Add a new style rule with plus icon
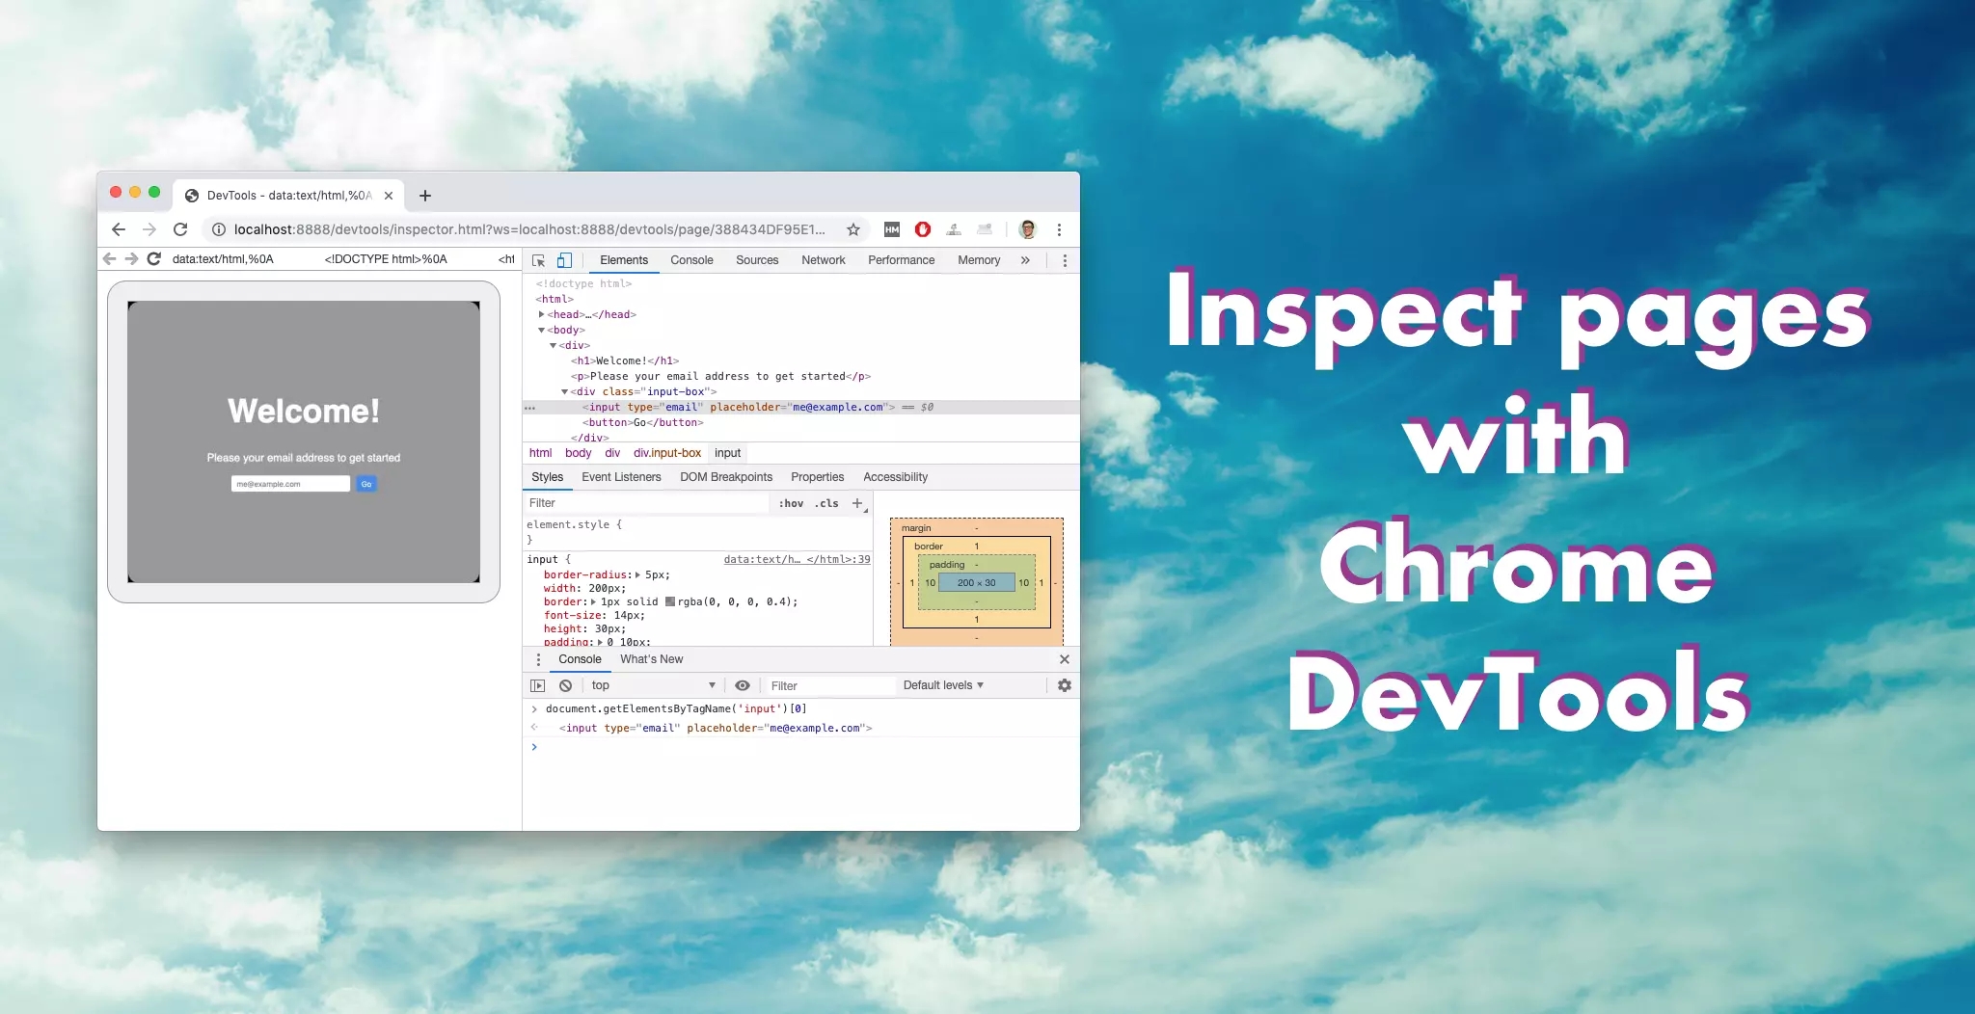Image resolution: width=1975 pixels, height=1014 pixels. [857, 503]
